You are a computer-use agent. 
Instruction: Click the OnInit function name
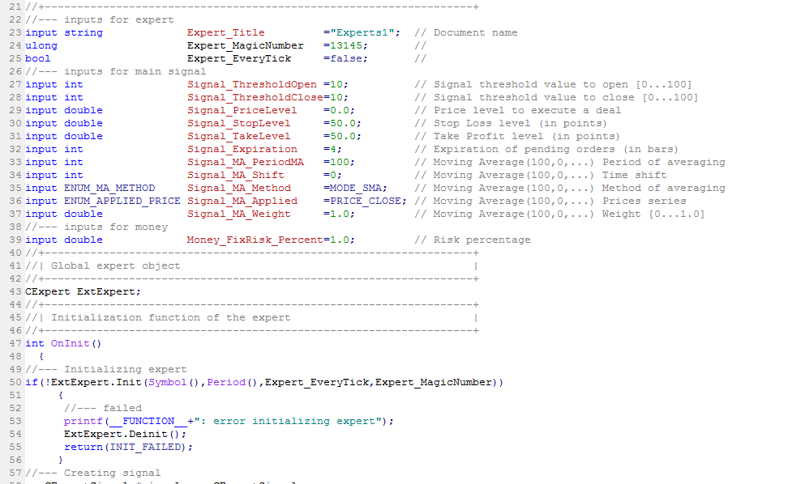(x=70, y=344)
